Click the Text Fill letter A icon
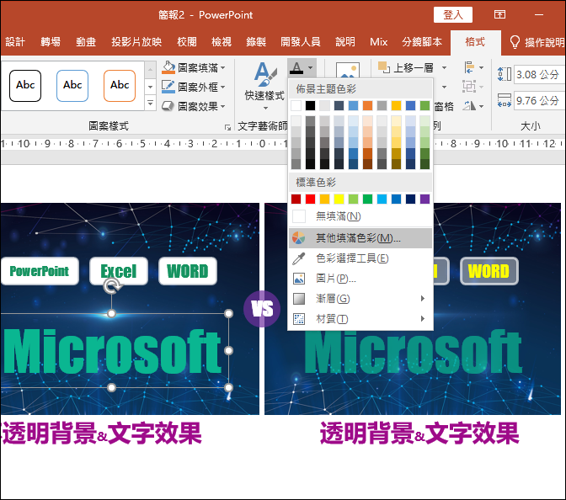Viewport: 566px width, 500px height. click(x=296, y=67)
